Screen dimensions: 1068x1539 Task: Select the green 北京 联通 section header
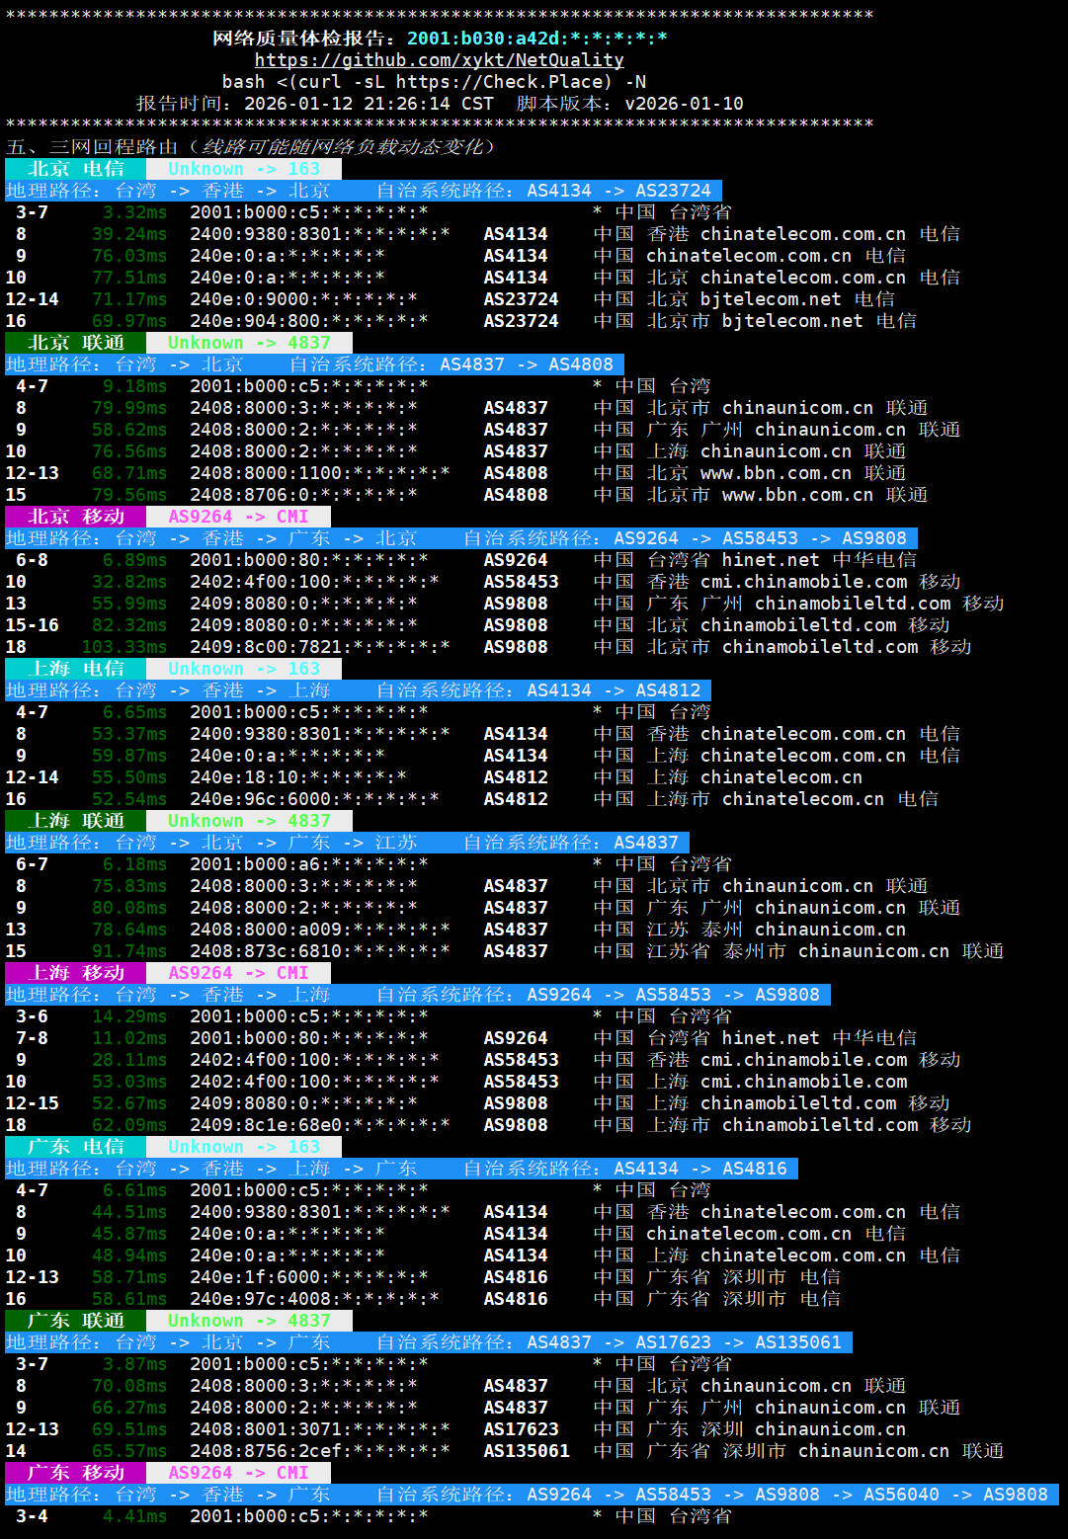pos(75,343)
